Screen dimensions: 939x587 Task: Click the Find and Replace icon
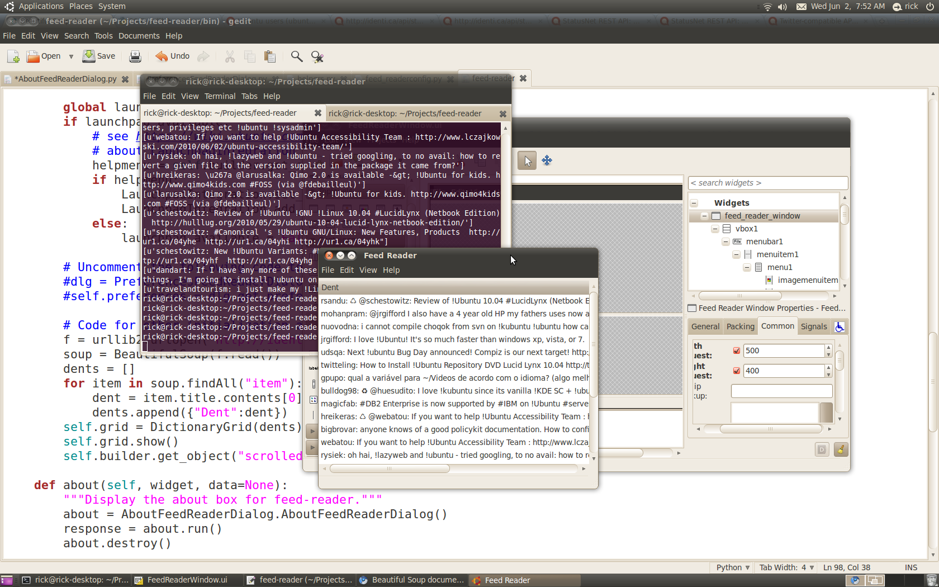tap(317, 56)
